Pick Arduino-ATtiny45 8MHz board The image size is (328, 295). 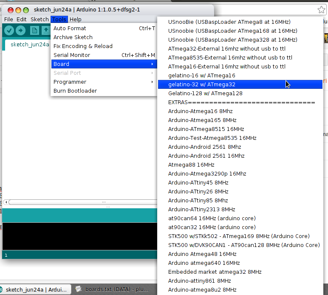240,183
